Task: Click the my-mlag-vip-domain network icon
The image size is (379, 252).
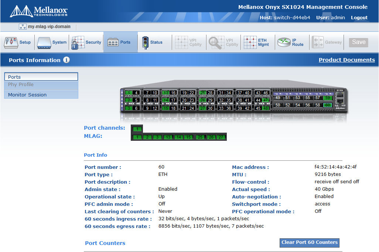Action: pos(22,27)
